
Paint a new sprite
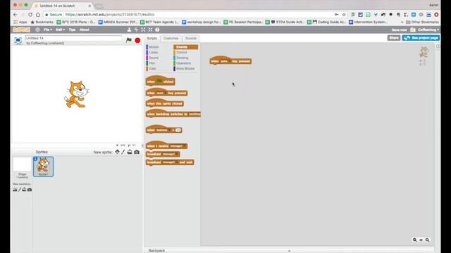123,152
